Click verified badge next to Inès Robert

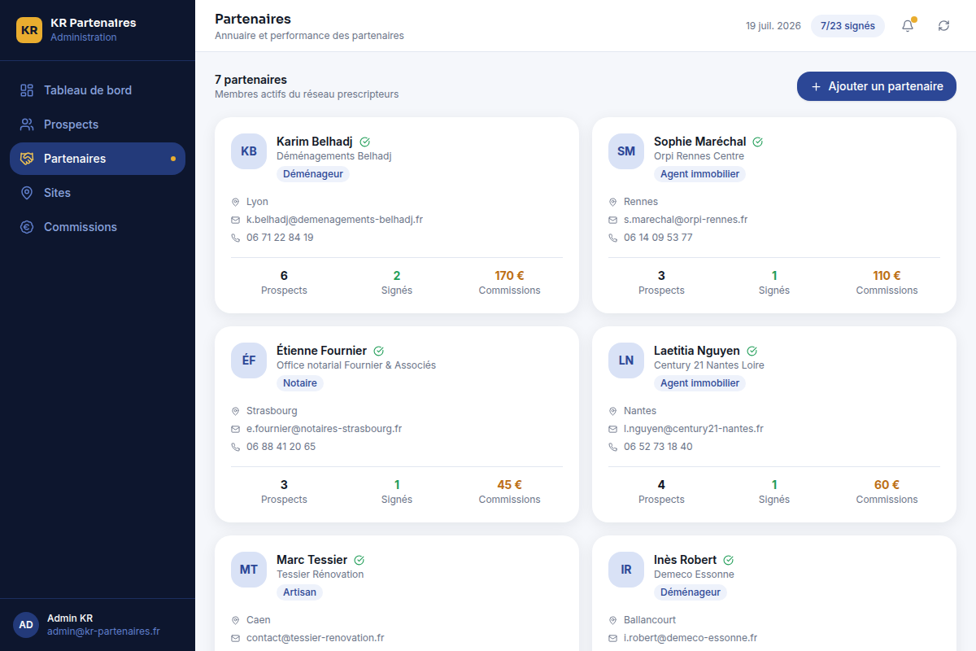[729, 560]
